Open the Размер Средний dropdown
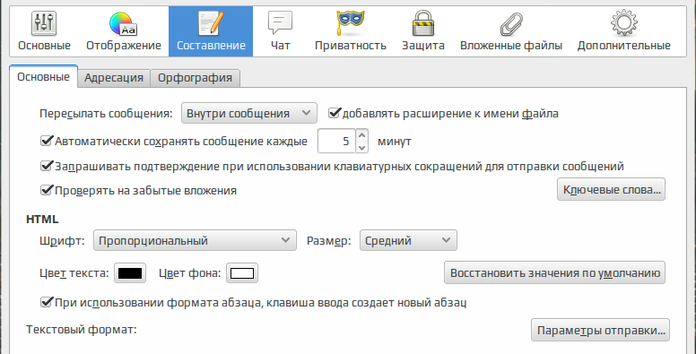Screen dimensions: 696x354 click(408, 240)
